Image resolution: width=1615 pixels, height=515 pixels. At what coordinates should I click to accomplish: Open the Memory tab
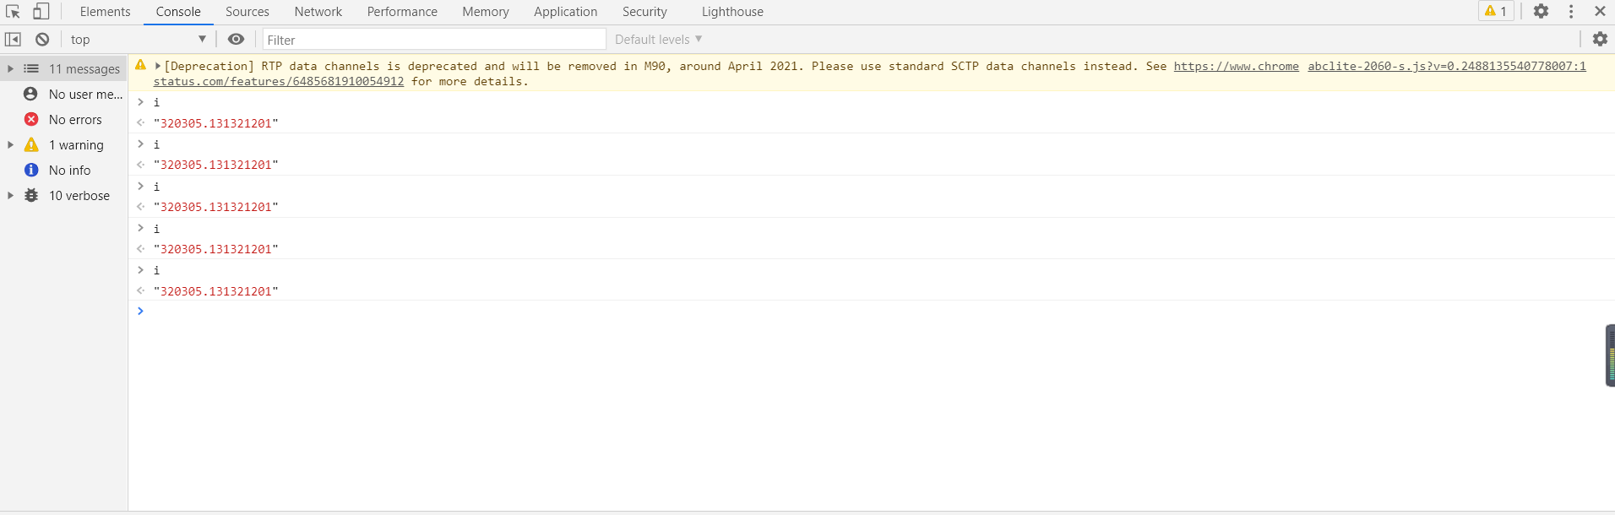486,12
